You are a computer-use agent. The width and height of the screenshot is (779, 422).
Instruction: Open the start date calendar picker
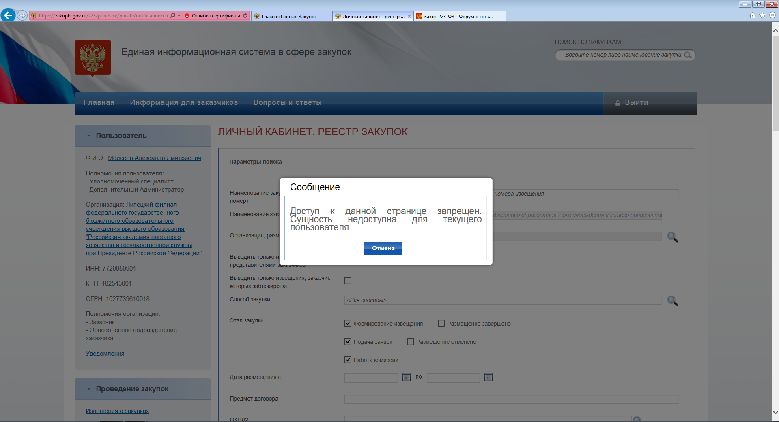(x=406, y=377)
